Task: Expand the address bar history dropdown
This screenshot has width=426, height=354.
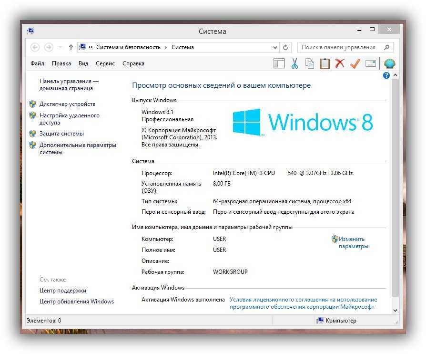Action: [x=275, y=48]
